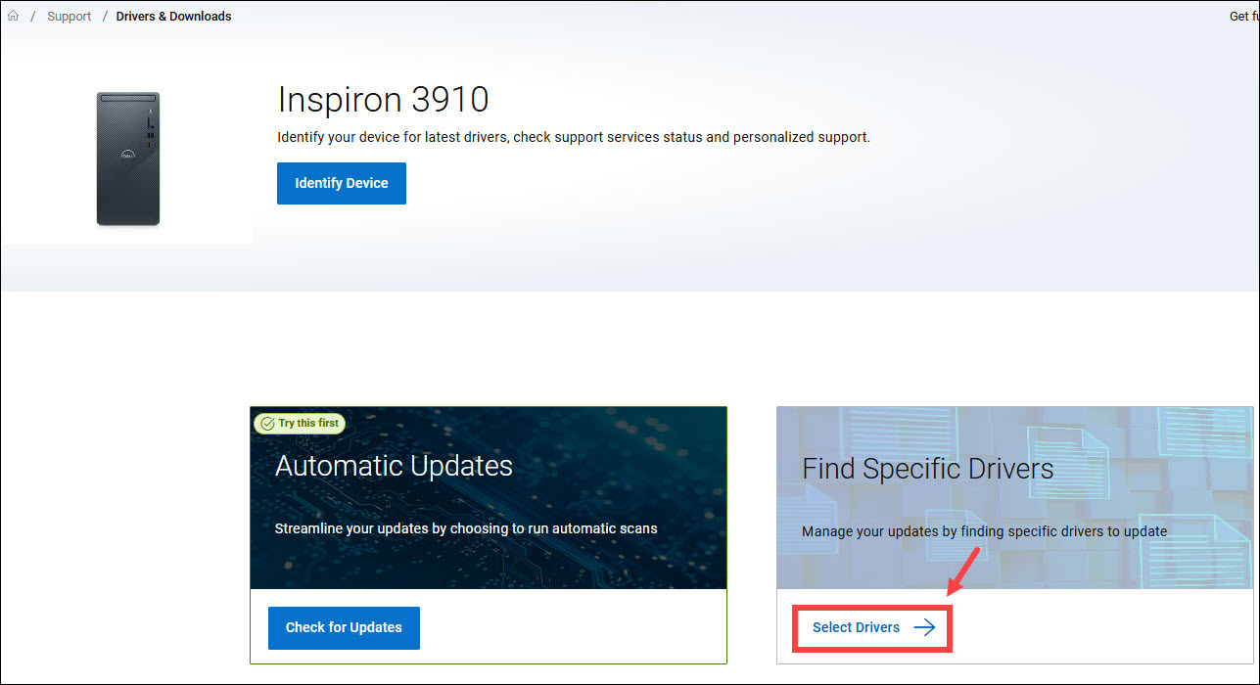Click the right arrow icon beside Select Drivers
This screenshot has height=685, width=1260.
click(x=924, y=627)
